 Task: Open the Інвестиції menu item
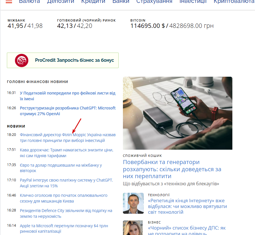193,1
